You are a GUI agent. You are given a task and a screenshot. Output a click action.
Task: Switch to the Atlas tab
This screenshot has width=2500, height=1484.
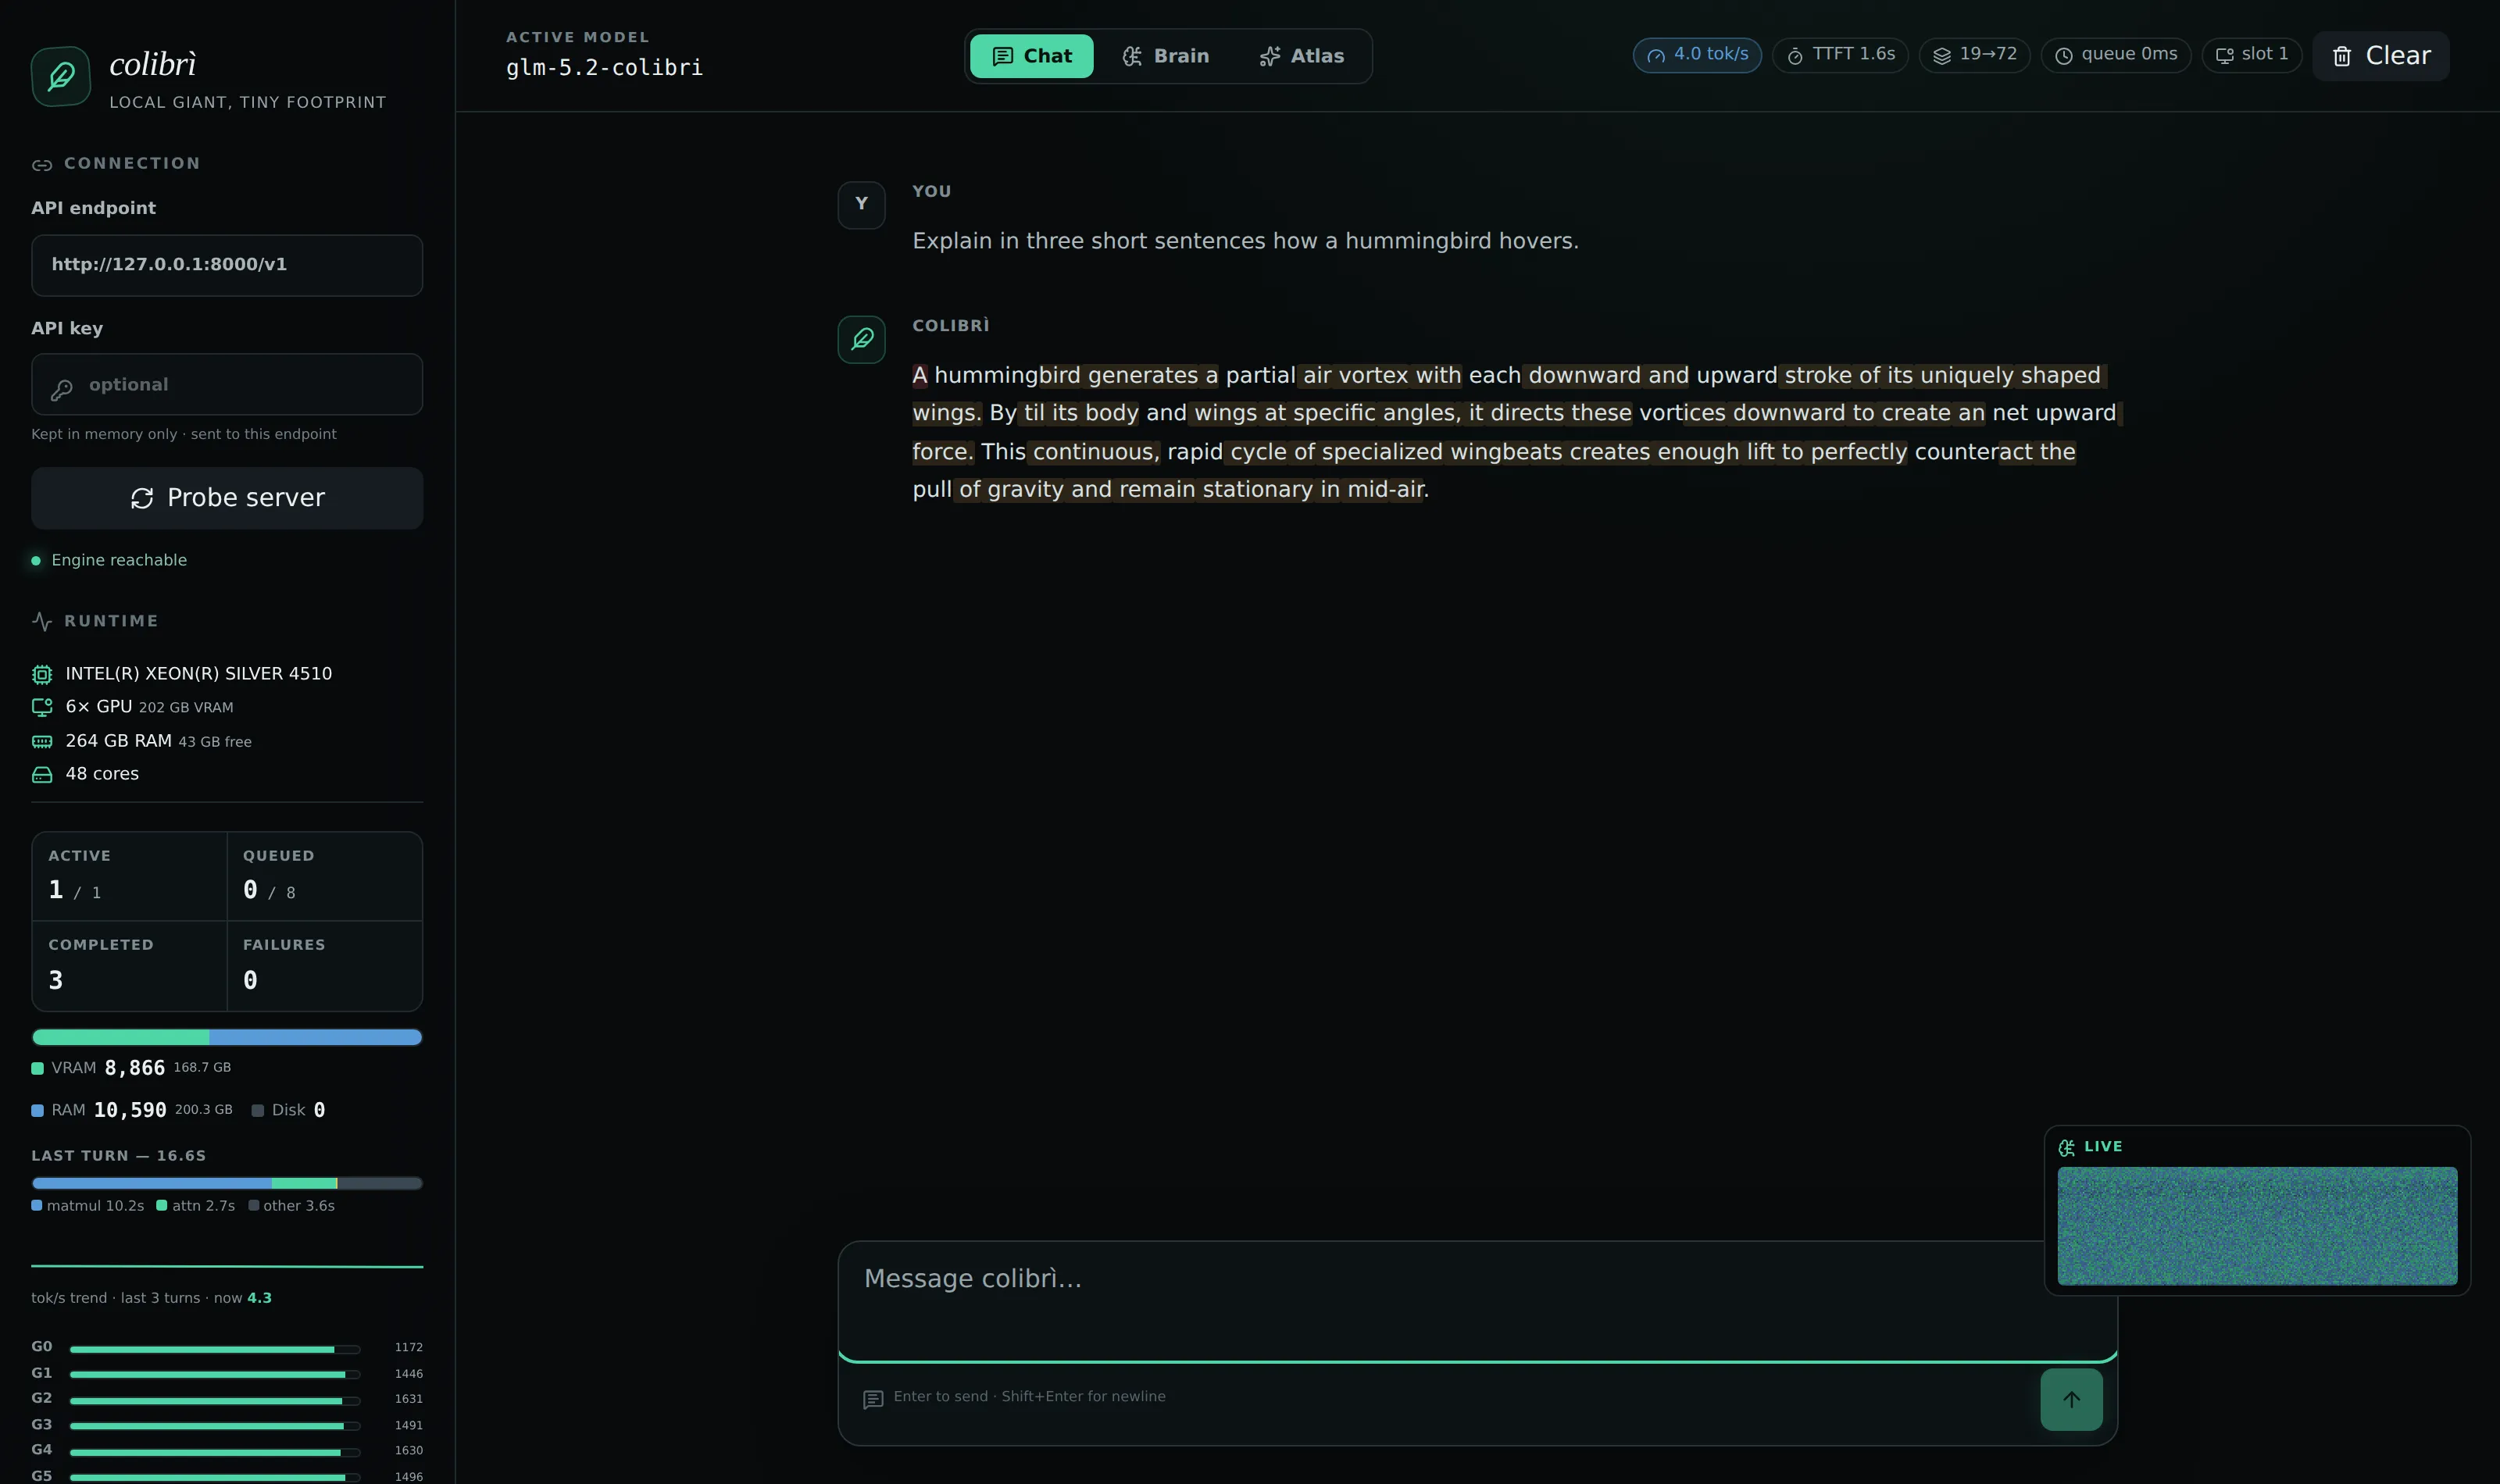(1302, 56)
